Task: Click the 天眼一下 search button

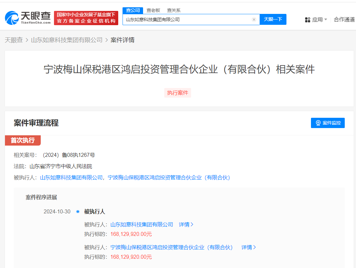Action: [x=273, y=20]
